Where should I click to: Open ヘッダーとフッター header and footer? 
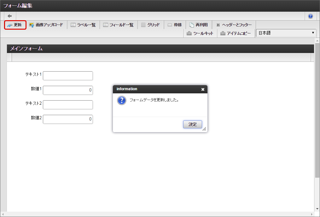234,25
